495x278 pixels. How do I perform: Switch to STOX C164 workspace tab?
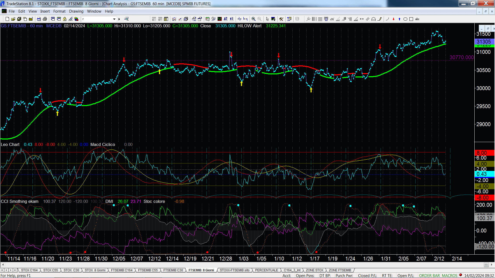pyautogui.click(x=29, y=270)
